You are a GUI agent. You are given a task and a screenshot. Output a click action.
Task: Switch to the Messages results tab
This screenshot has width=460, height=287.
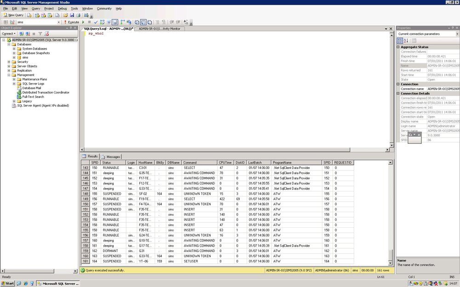tap(111, 157)
